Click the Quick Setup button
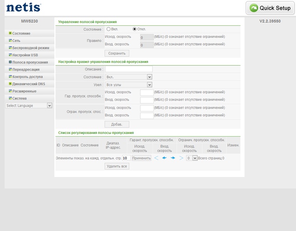The width and height of the screenshot is (296, 231). pyautogui.click(x=270, y=8)
